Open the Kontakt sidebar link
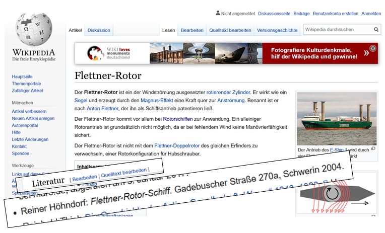Image resolution: width=385 pixels, height=233 pixels. coord(19,146)
